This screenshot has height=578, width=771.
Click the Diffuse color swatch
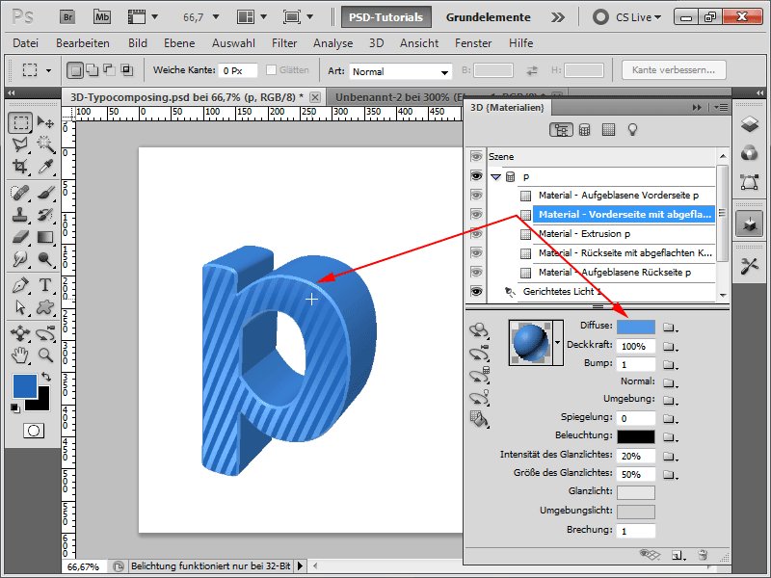pyautogui.click(x=636, y=327)
